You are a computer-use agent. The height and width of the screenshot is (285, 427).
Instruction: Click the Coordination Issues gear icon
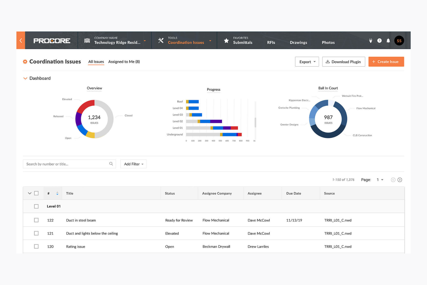(25, 62)
